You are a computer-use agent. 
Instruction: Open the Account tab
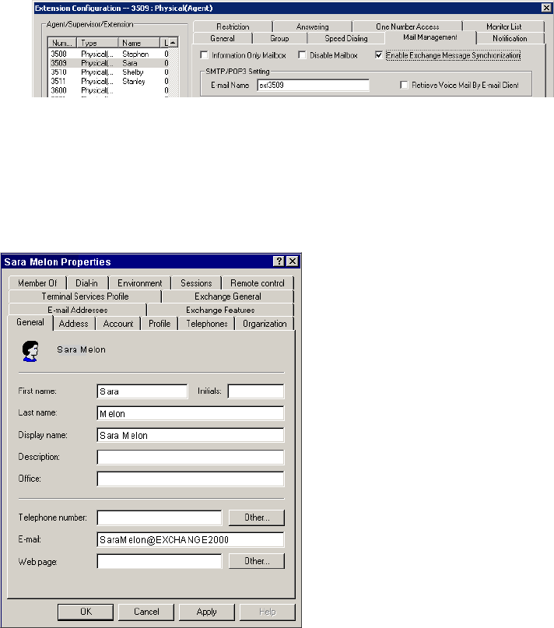118,324
